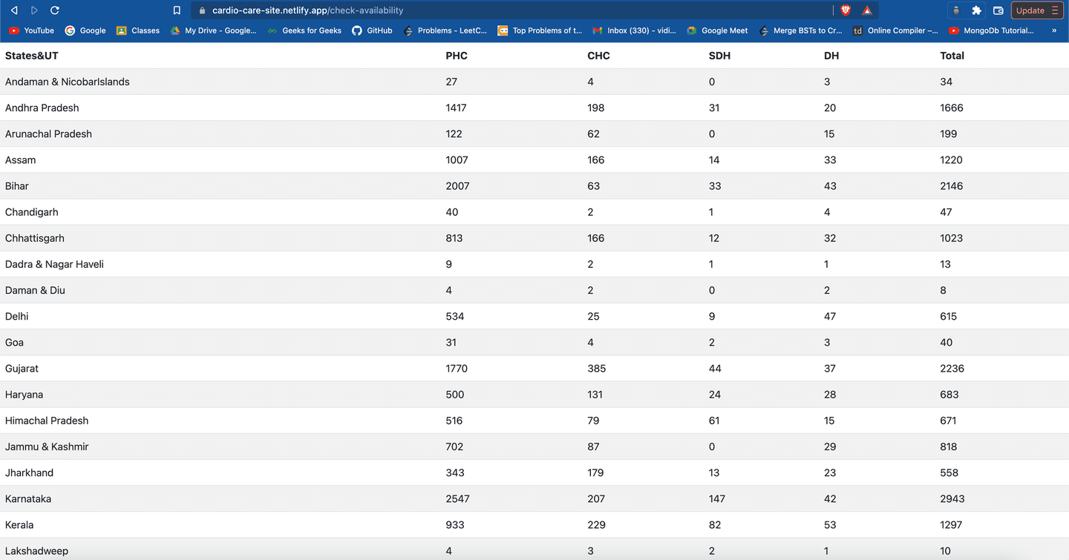Viewport: 1069px width, 560px height.
Task: Bookmark this page using the bookmark icon
Action: pyautogui.click(x=177, y=10)
